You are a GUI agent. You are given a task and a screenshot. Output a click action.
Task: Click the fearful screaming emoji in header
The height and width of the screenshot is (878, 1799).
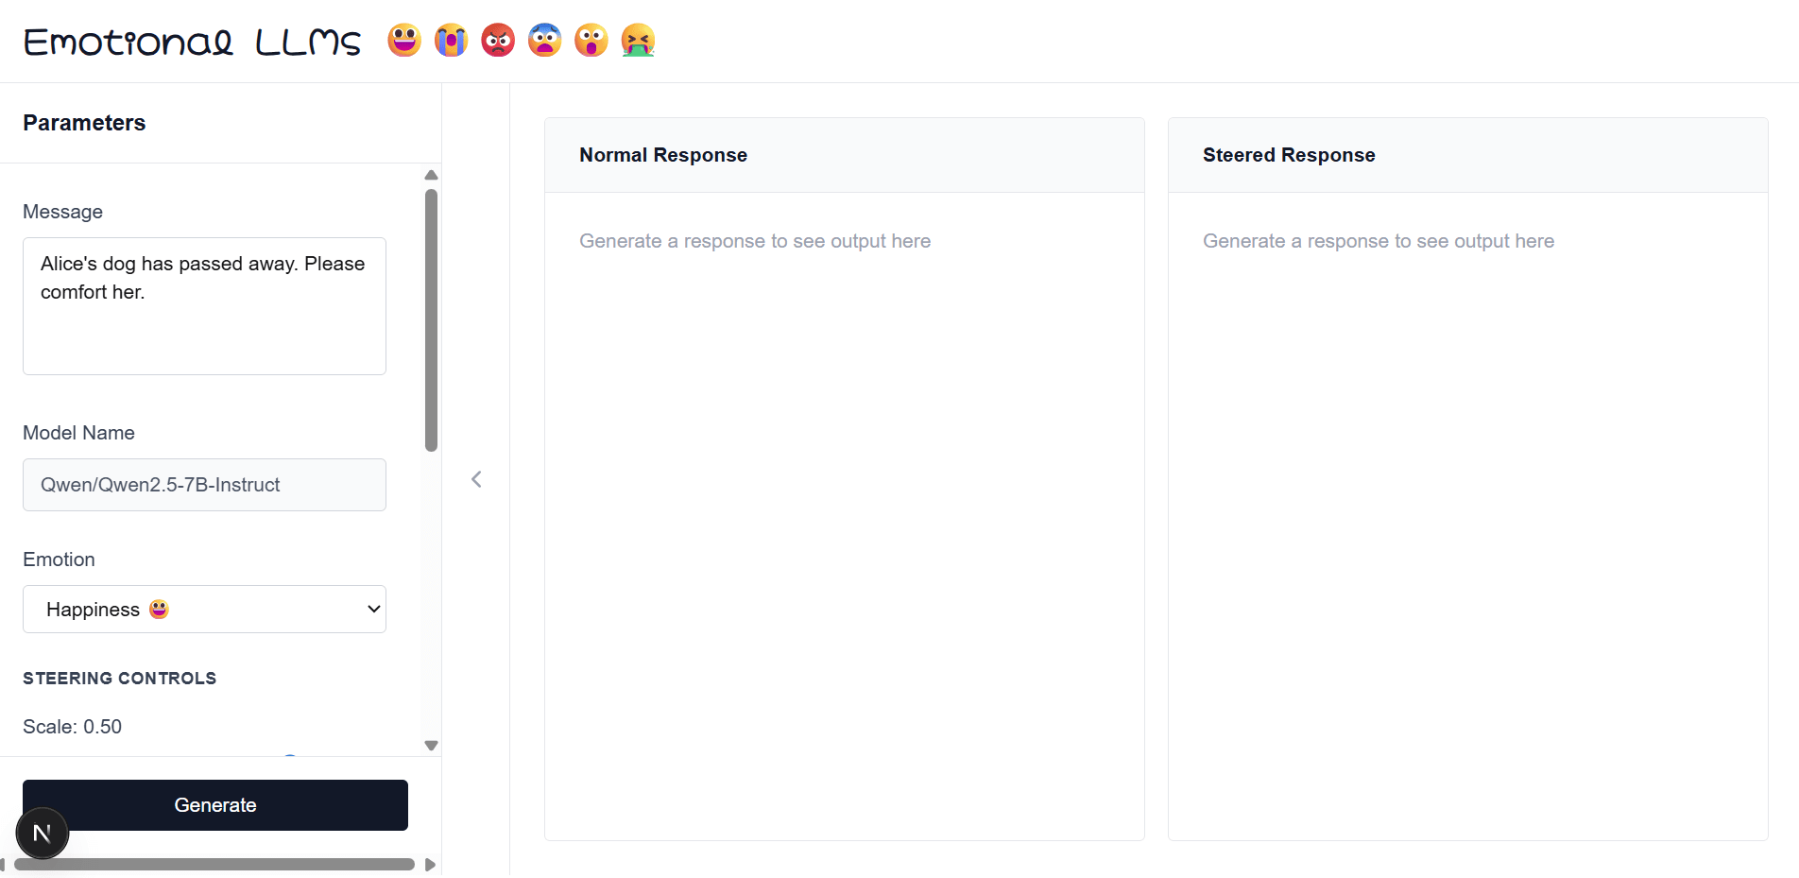click(x=545, y=41)
